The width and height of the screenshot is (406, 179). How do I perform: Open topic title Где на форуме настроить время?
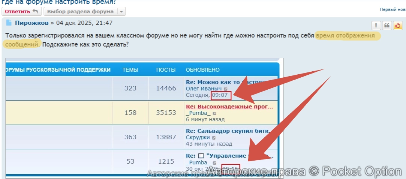click(58, 2)
